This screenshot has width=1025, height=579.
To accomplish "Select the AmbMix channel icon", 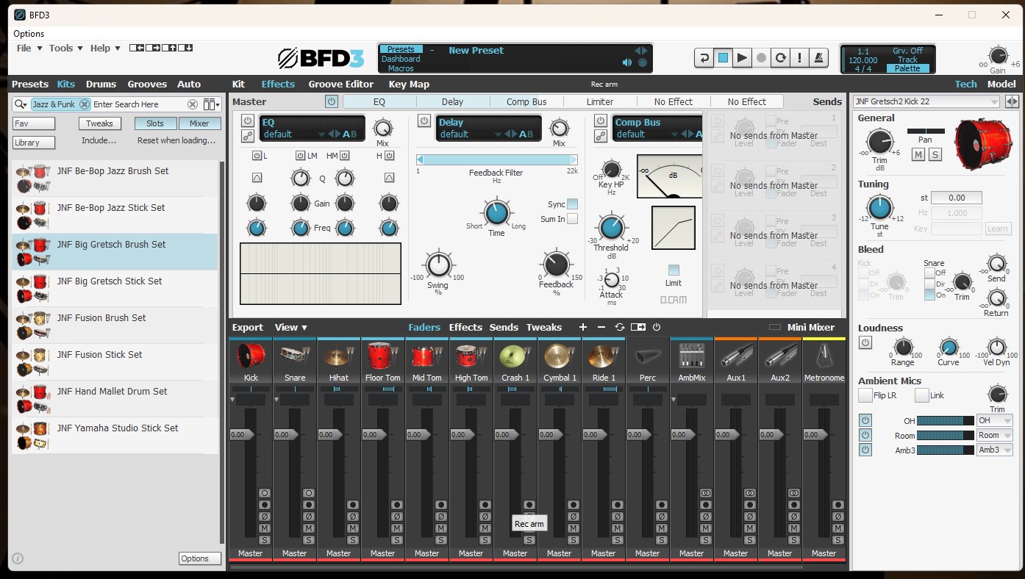I will tap(692, 357).
